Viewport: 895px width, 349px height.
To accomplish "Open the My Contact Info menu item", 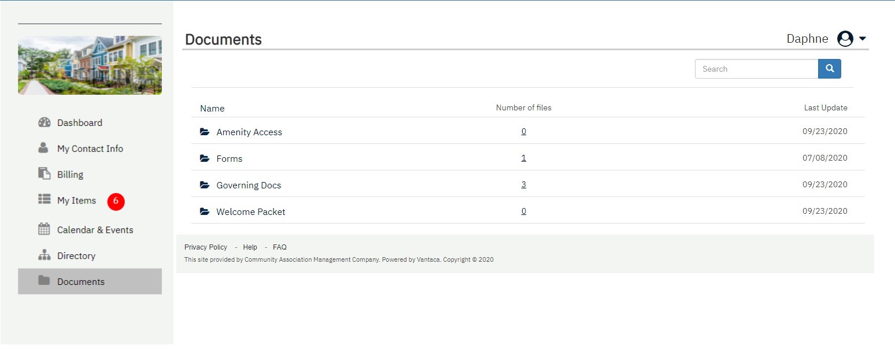I will (x=90, y=148).
